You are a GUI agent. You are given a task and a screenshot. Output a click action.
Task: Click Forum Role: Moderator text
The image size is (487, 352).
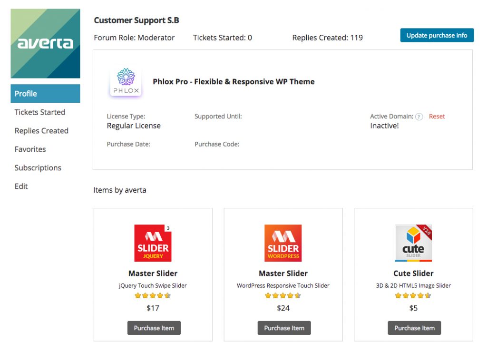(x=134, y=38)
